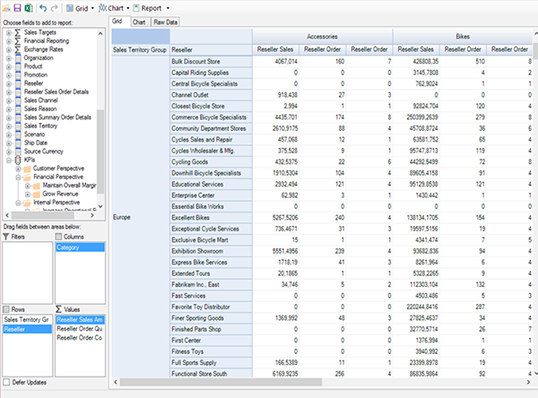Open the Report dropdown arrow
Screen dimensions: 538x398
tap(168, 8)
